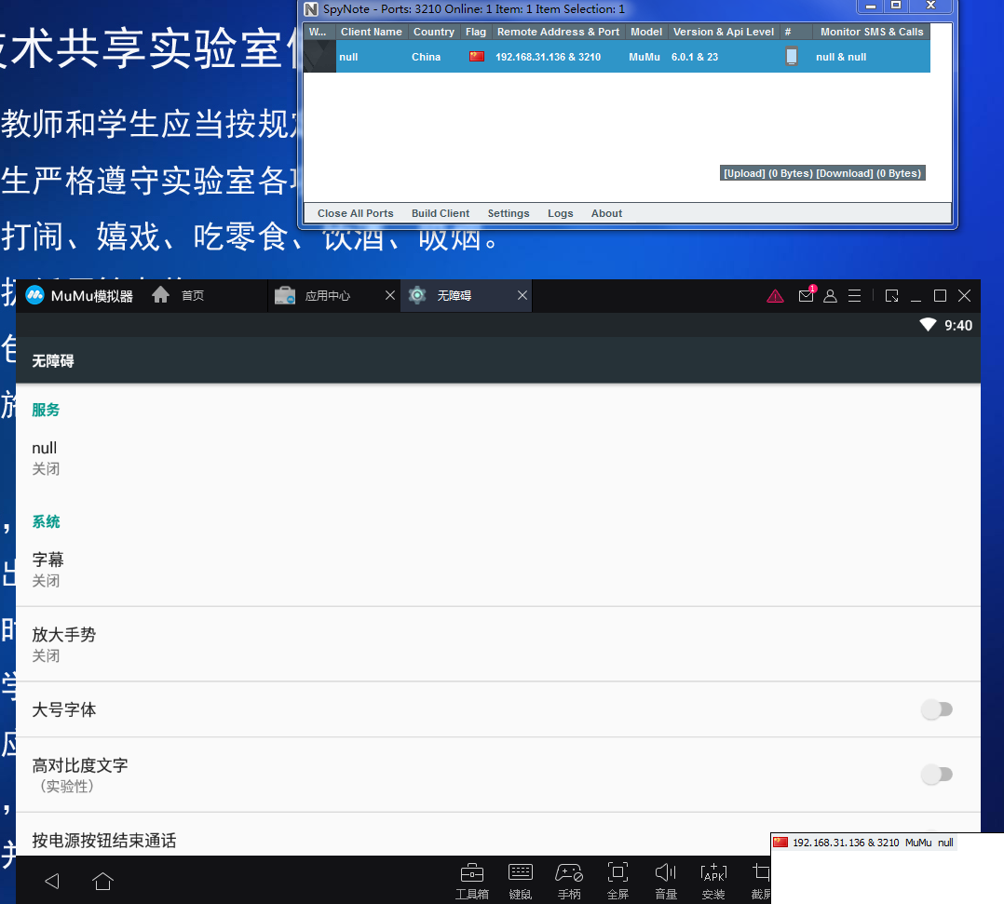Open the 放大手势 setting
The width and height of the screenshot is (1004, 904).
click(x=498, y=644)
